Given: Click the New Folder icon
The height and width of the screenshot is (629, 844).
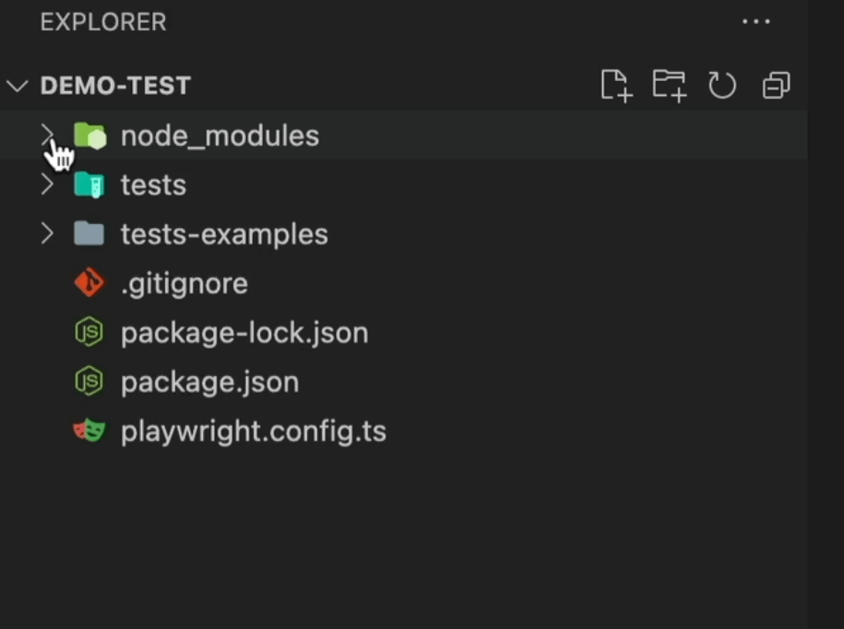Looking at the screenshot, I should coord(669,86).
